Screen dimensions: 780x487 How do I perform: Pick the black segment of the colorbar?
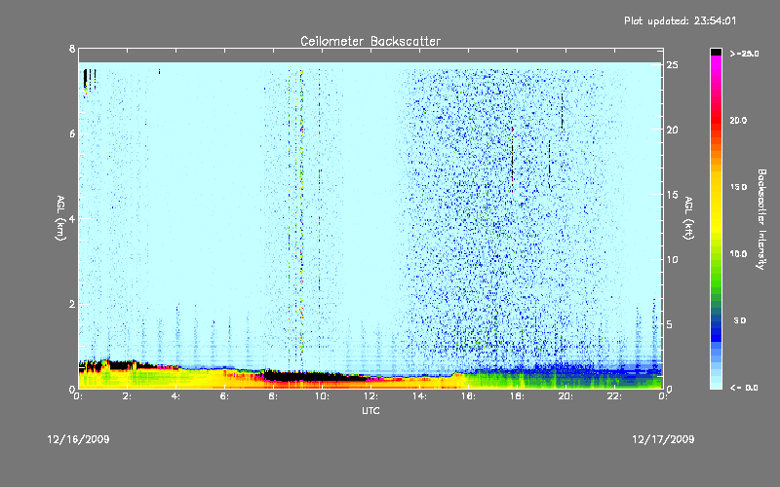pyautogui.click(x=716, y=52)
